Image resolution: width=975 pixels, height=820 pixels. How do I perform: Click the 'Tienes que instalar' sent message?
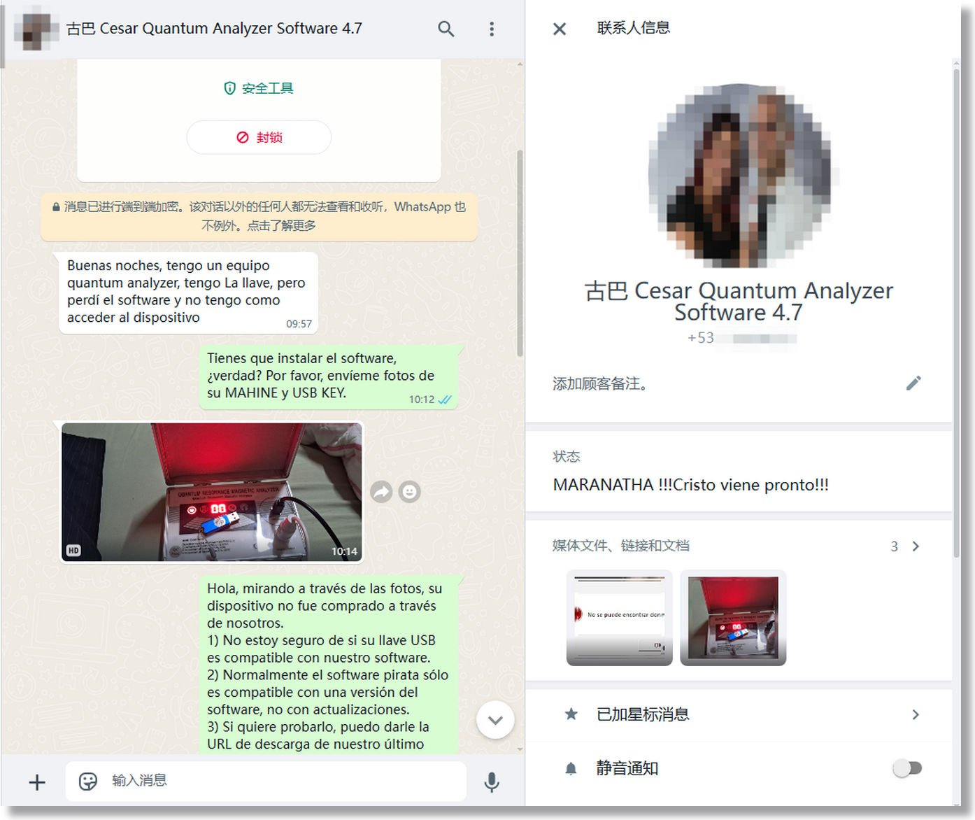(329, 376)
